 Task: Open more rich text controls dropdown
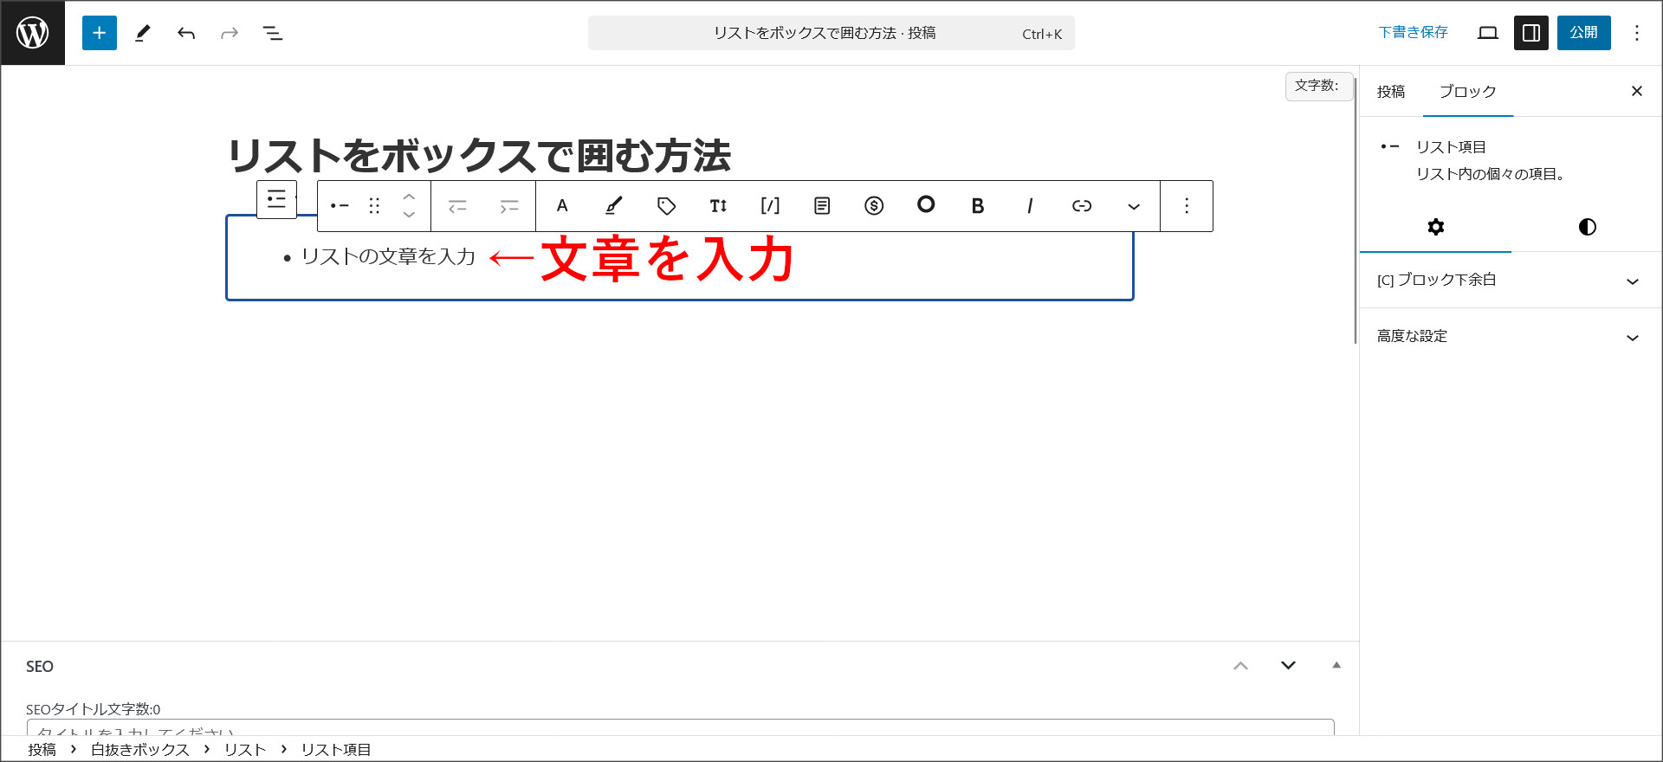click(1134, 206)
